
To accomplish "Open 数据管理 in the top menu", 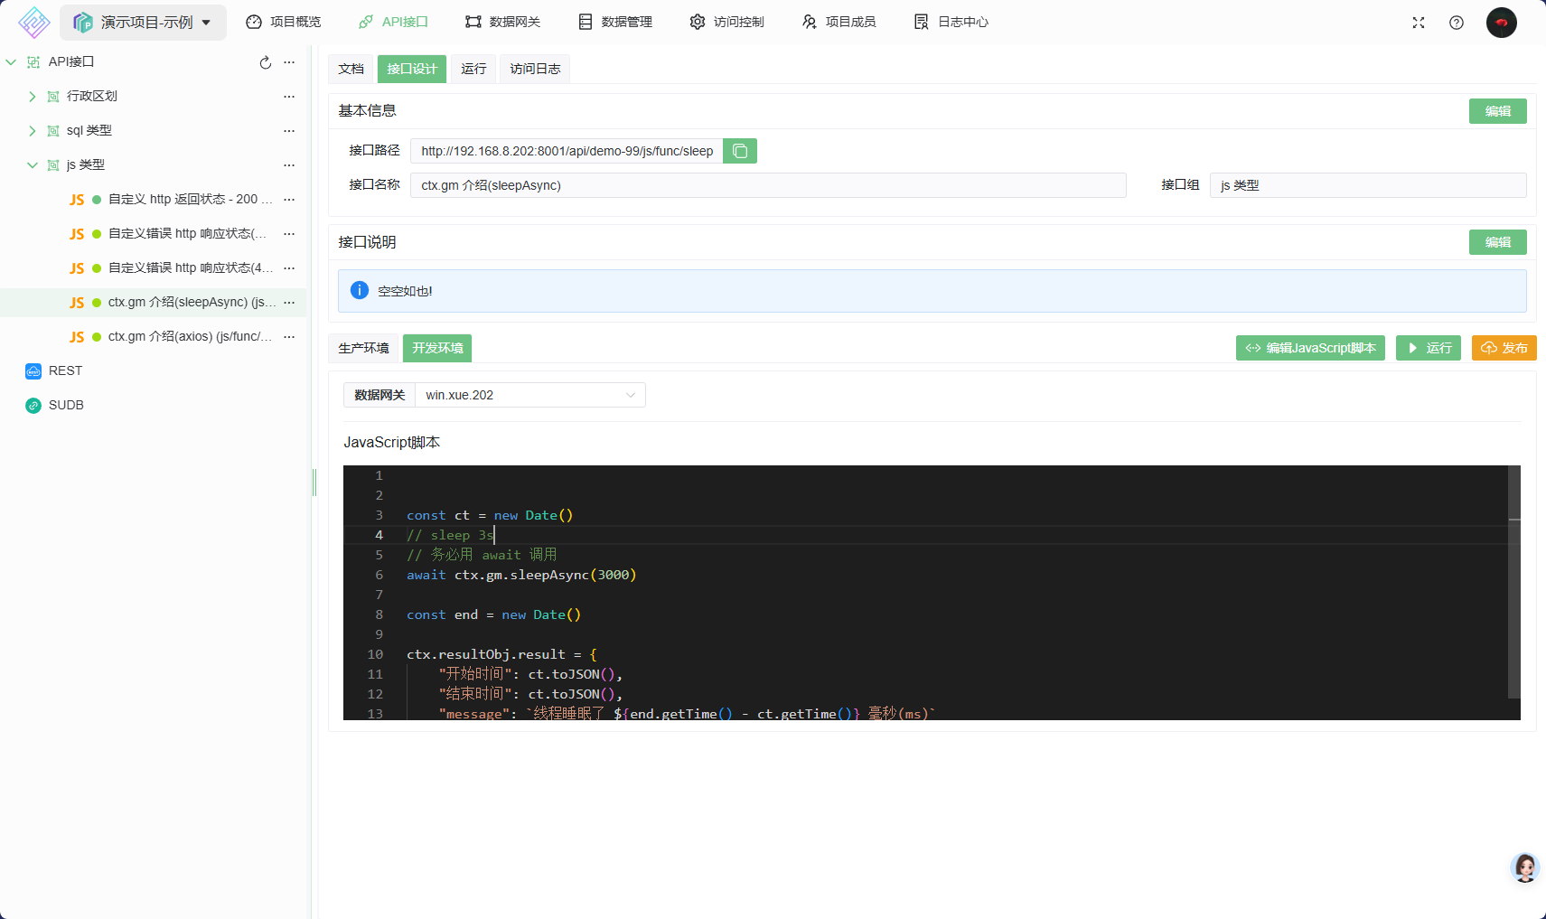I will click(615, 22).
